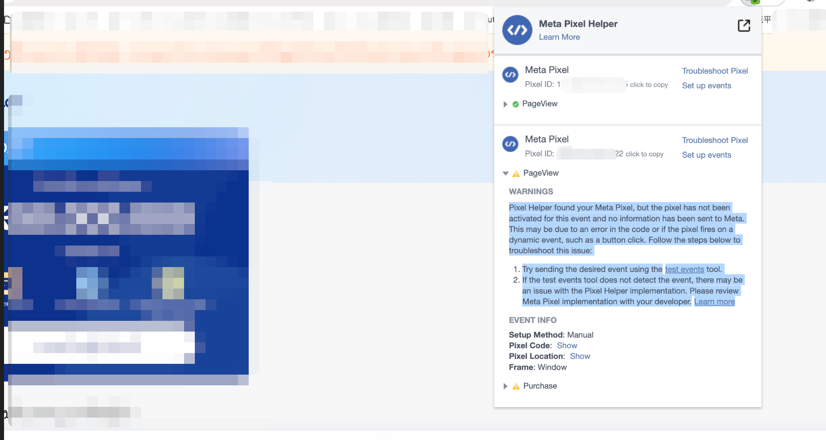Click the Frame: Window text
This screenshot has height=440, width=826.
pyautogui.click(x=537, y=367)
